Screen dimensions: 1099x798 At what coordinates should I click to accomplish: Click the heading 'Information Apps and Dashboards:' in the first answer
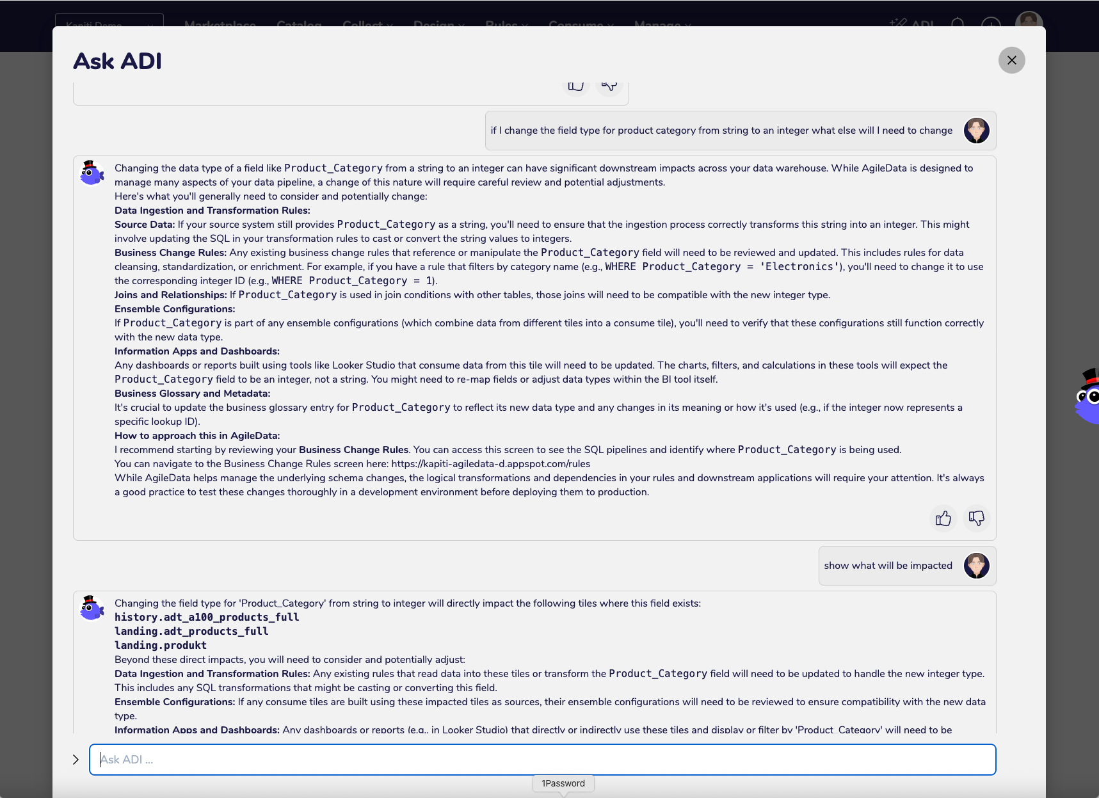(197, 351)
